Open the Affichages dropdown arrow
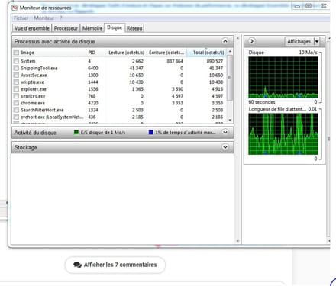The height and width of the screenshot is (286, 336). [317, 41]
